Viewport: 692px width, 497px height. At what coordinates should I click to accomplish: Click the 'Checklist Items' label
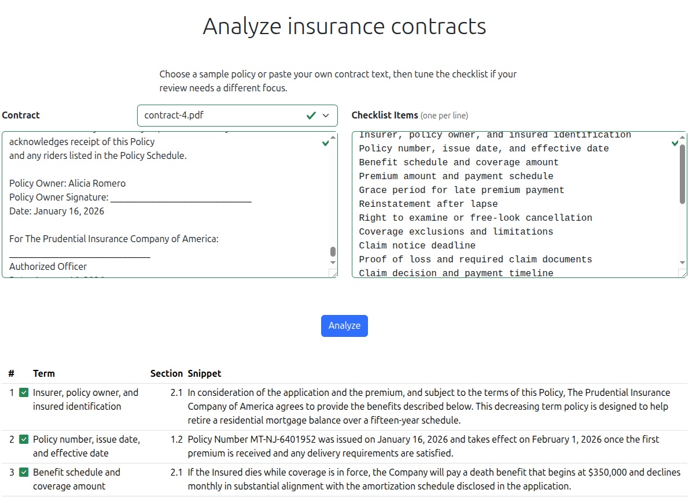(x=385, y=115)
